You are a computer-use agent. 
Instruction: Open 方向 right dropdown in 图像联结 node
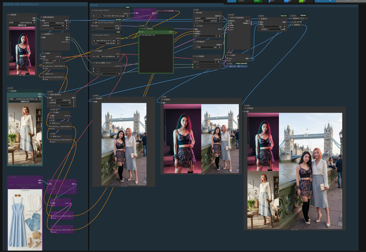click(x=272, y=27)
